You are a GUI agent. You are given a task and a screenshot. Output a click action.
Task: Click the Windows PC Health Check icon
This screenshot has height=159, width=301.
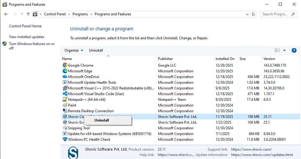tap(65, 139)
